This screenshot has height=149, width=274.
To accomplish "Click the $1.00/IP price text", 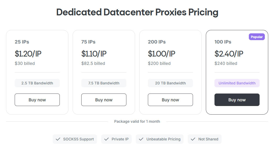I will click(162, 54).
